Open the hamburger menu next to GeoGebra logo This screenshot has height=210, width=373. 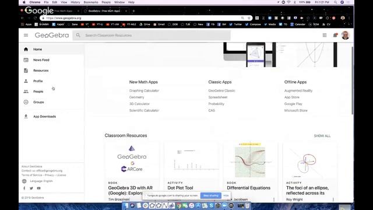(26, 35)
